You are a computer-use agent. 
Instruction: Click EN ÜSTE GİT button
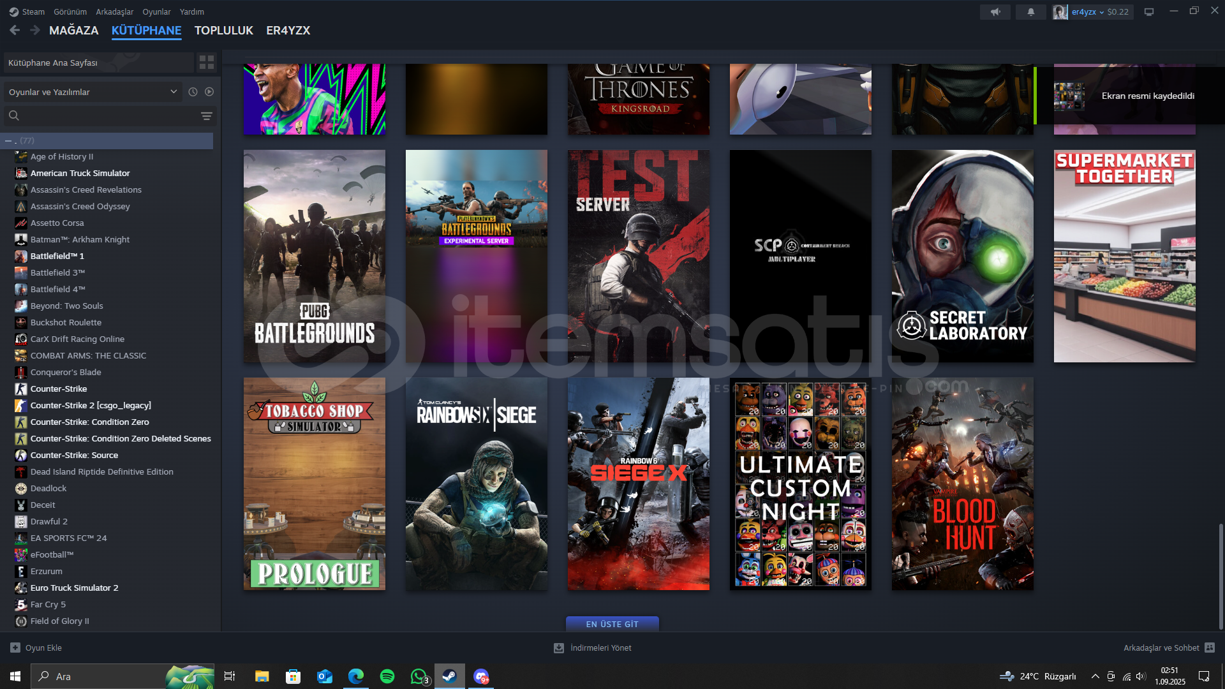(612, 624)
